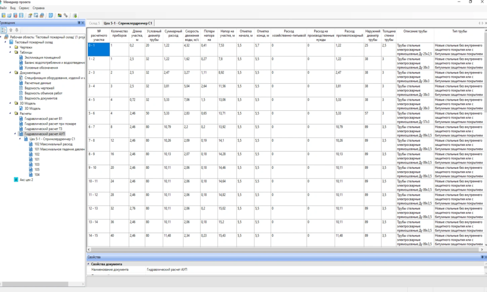Screen dimensions: 487x292
Task: Open the Справка menu
Action: [x=39, y=8]
